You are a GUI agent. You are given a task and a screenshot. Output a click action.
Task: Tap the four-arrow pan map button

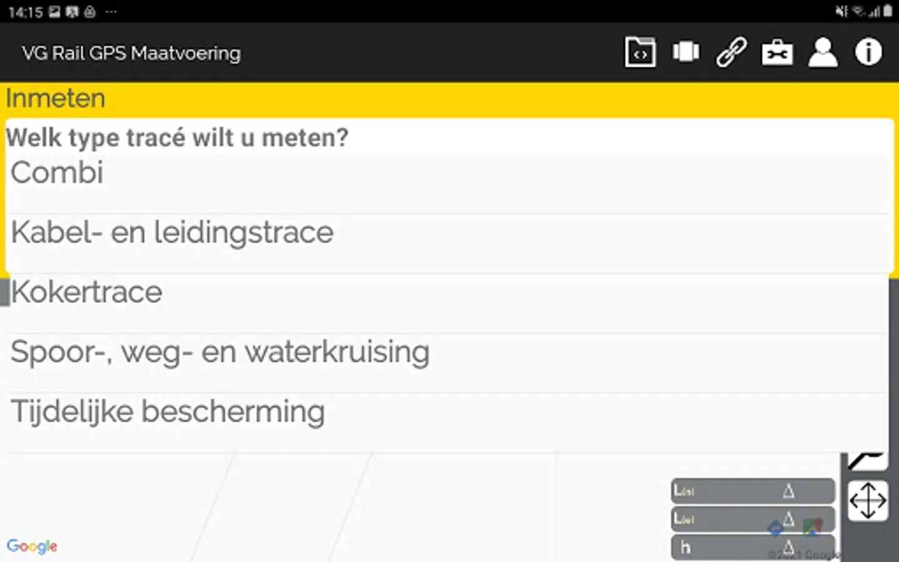coord(868,500)
